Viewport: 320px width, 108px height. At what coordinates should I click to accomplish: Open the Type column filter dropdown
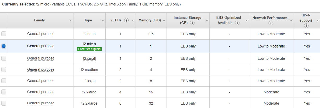[x=103, y=21]
